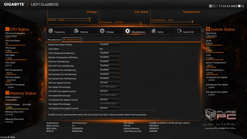
Task: Select the Case Open row label
Action: tap(54, 49)
